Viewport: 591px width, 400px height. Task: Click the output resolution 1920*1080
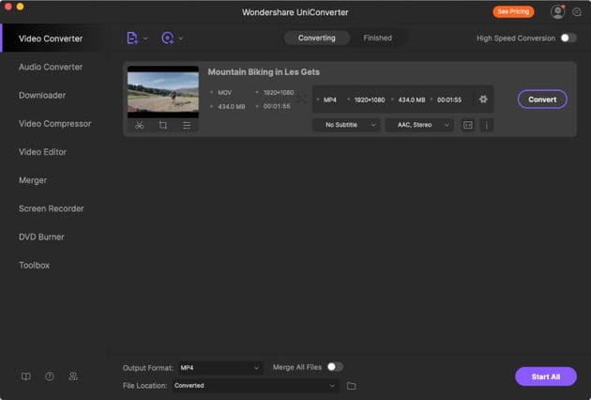tap(370, 100)
